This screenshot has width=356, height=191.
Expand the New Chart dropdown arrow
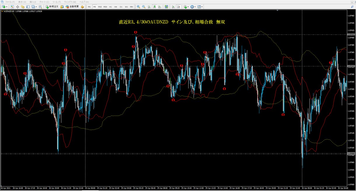coord(7,6)
